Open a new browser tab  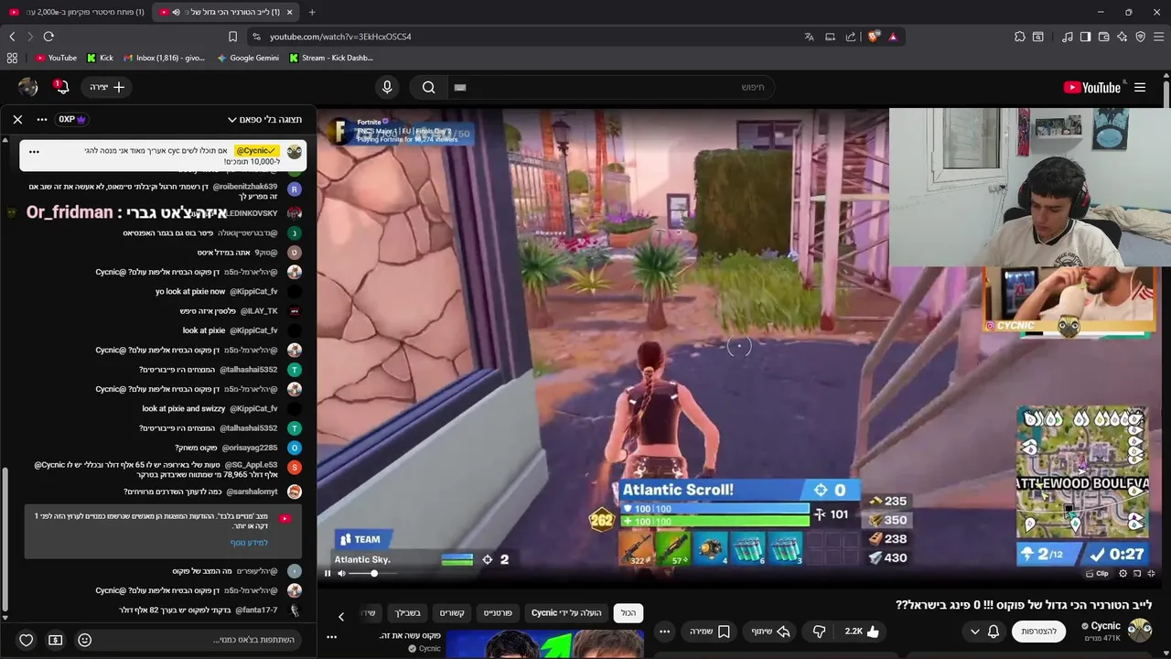point(312,12)
